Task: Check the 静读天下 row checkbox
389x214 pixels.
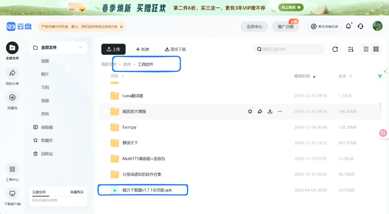Action: tap(105, 143)
